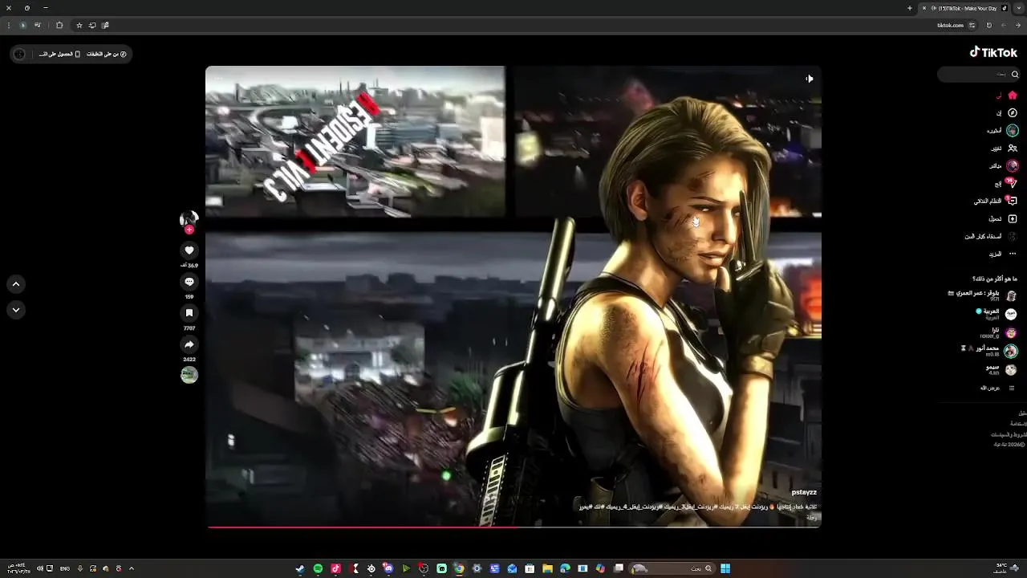1027x578 pixels.
Task: Open the Activity inbox chat-bubble icon
Action: [x=1012, y=201]
